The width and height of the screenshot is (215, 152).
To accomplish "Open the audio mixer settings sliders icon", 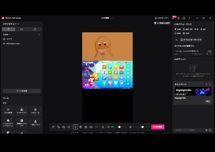I will (x=103, y=127).
